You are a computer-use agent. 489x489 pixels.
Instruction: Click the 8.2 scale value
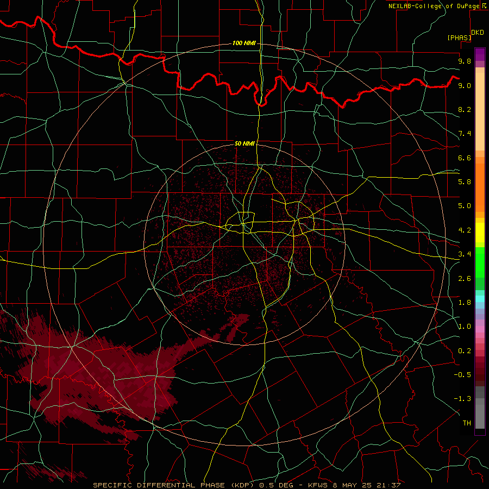(465, 109)
